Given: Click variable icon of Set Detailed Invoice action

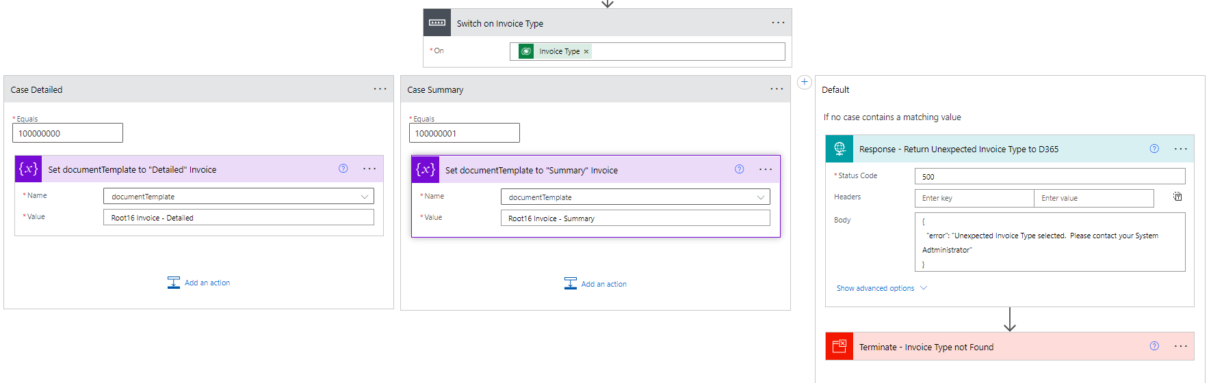Looking at the screenshot, I should point(28,169).
